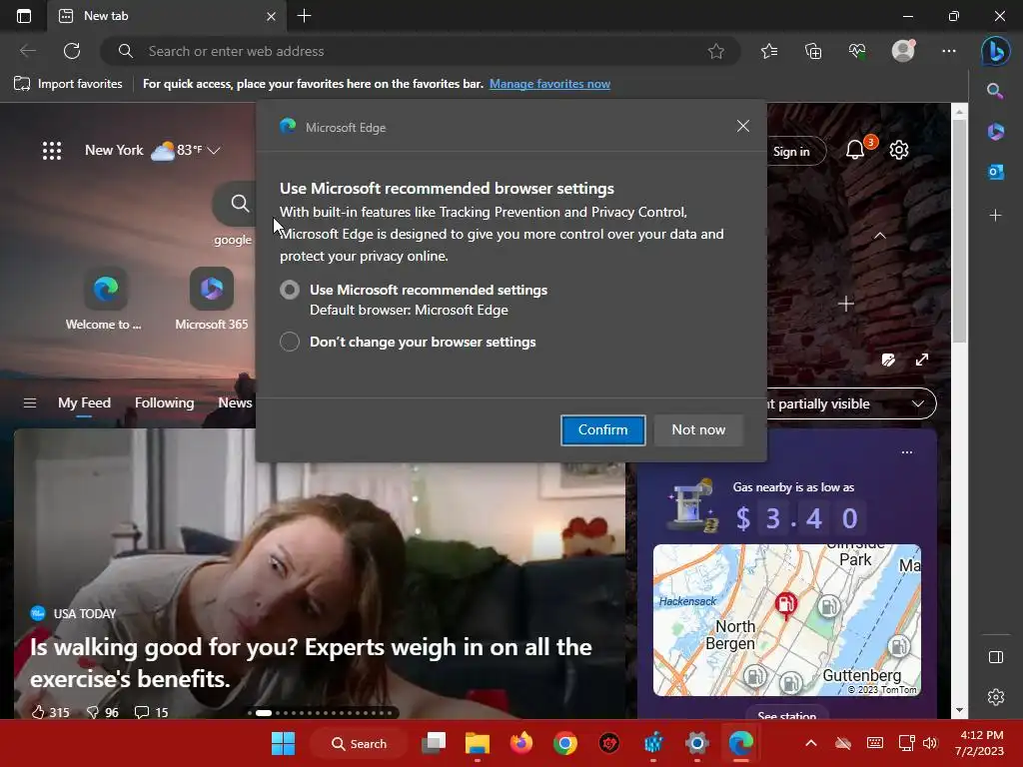Image resolution: width=1023 pixels, height=767 pixels.
Task: Open the Microsoft 365 quick link tile
Action: click(x=212, y=298)
